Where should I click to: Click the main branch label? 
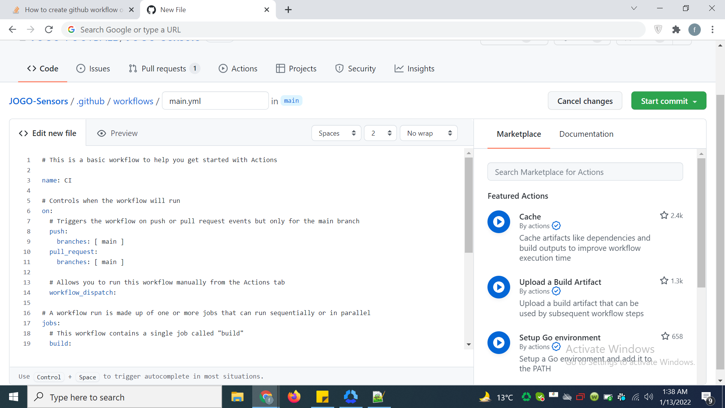tap(291, 100)
